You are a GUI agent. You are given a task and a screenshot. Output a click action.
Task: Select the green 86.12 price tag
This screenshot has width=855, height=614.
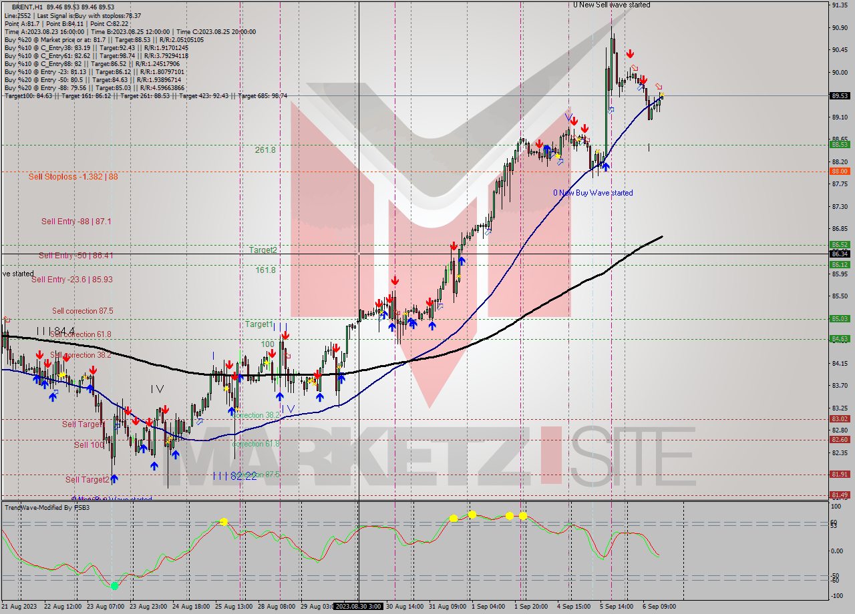coord(840,265)
